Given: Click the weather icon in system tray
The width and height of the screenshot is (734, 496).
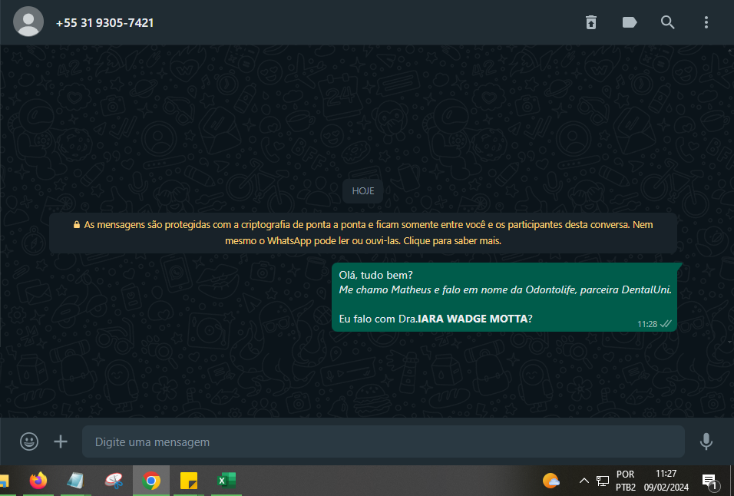Looking at the screenshot, I should (551, 481).
